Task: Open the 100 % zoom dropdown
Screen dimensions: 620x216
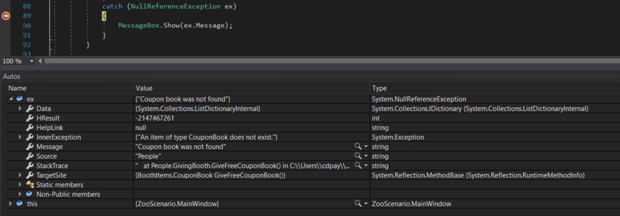Action: tap(32, 61)
